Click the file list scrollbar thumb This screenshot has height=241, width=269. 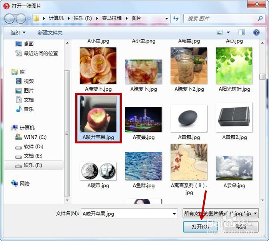pyautogui.click(x=262, y=77)
